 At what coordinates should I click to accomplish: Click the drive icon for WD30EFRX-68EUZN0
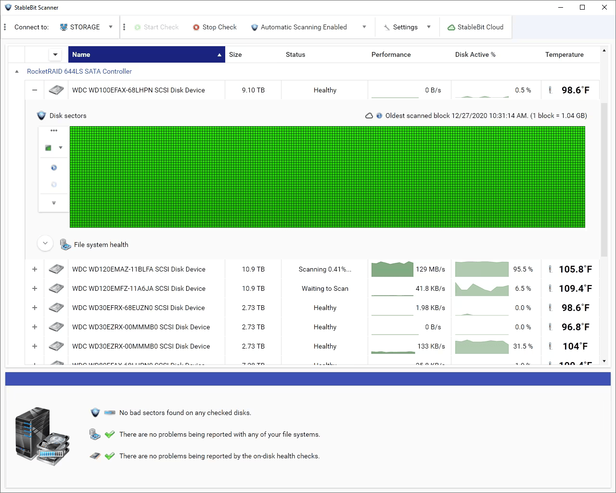56,308
